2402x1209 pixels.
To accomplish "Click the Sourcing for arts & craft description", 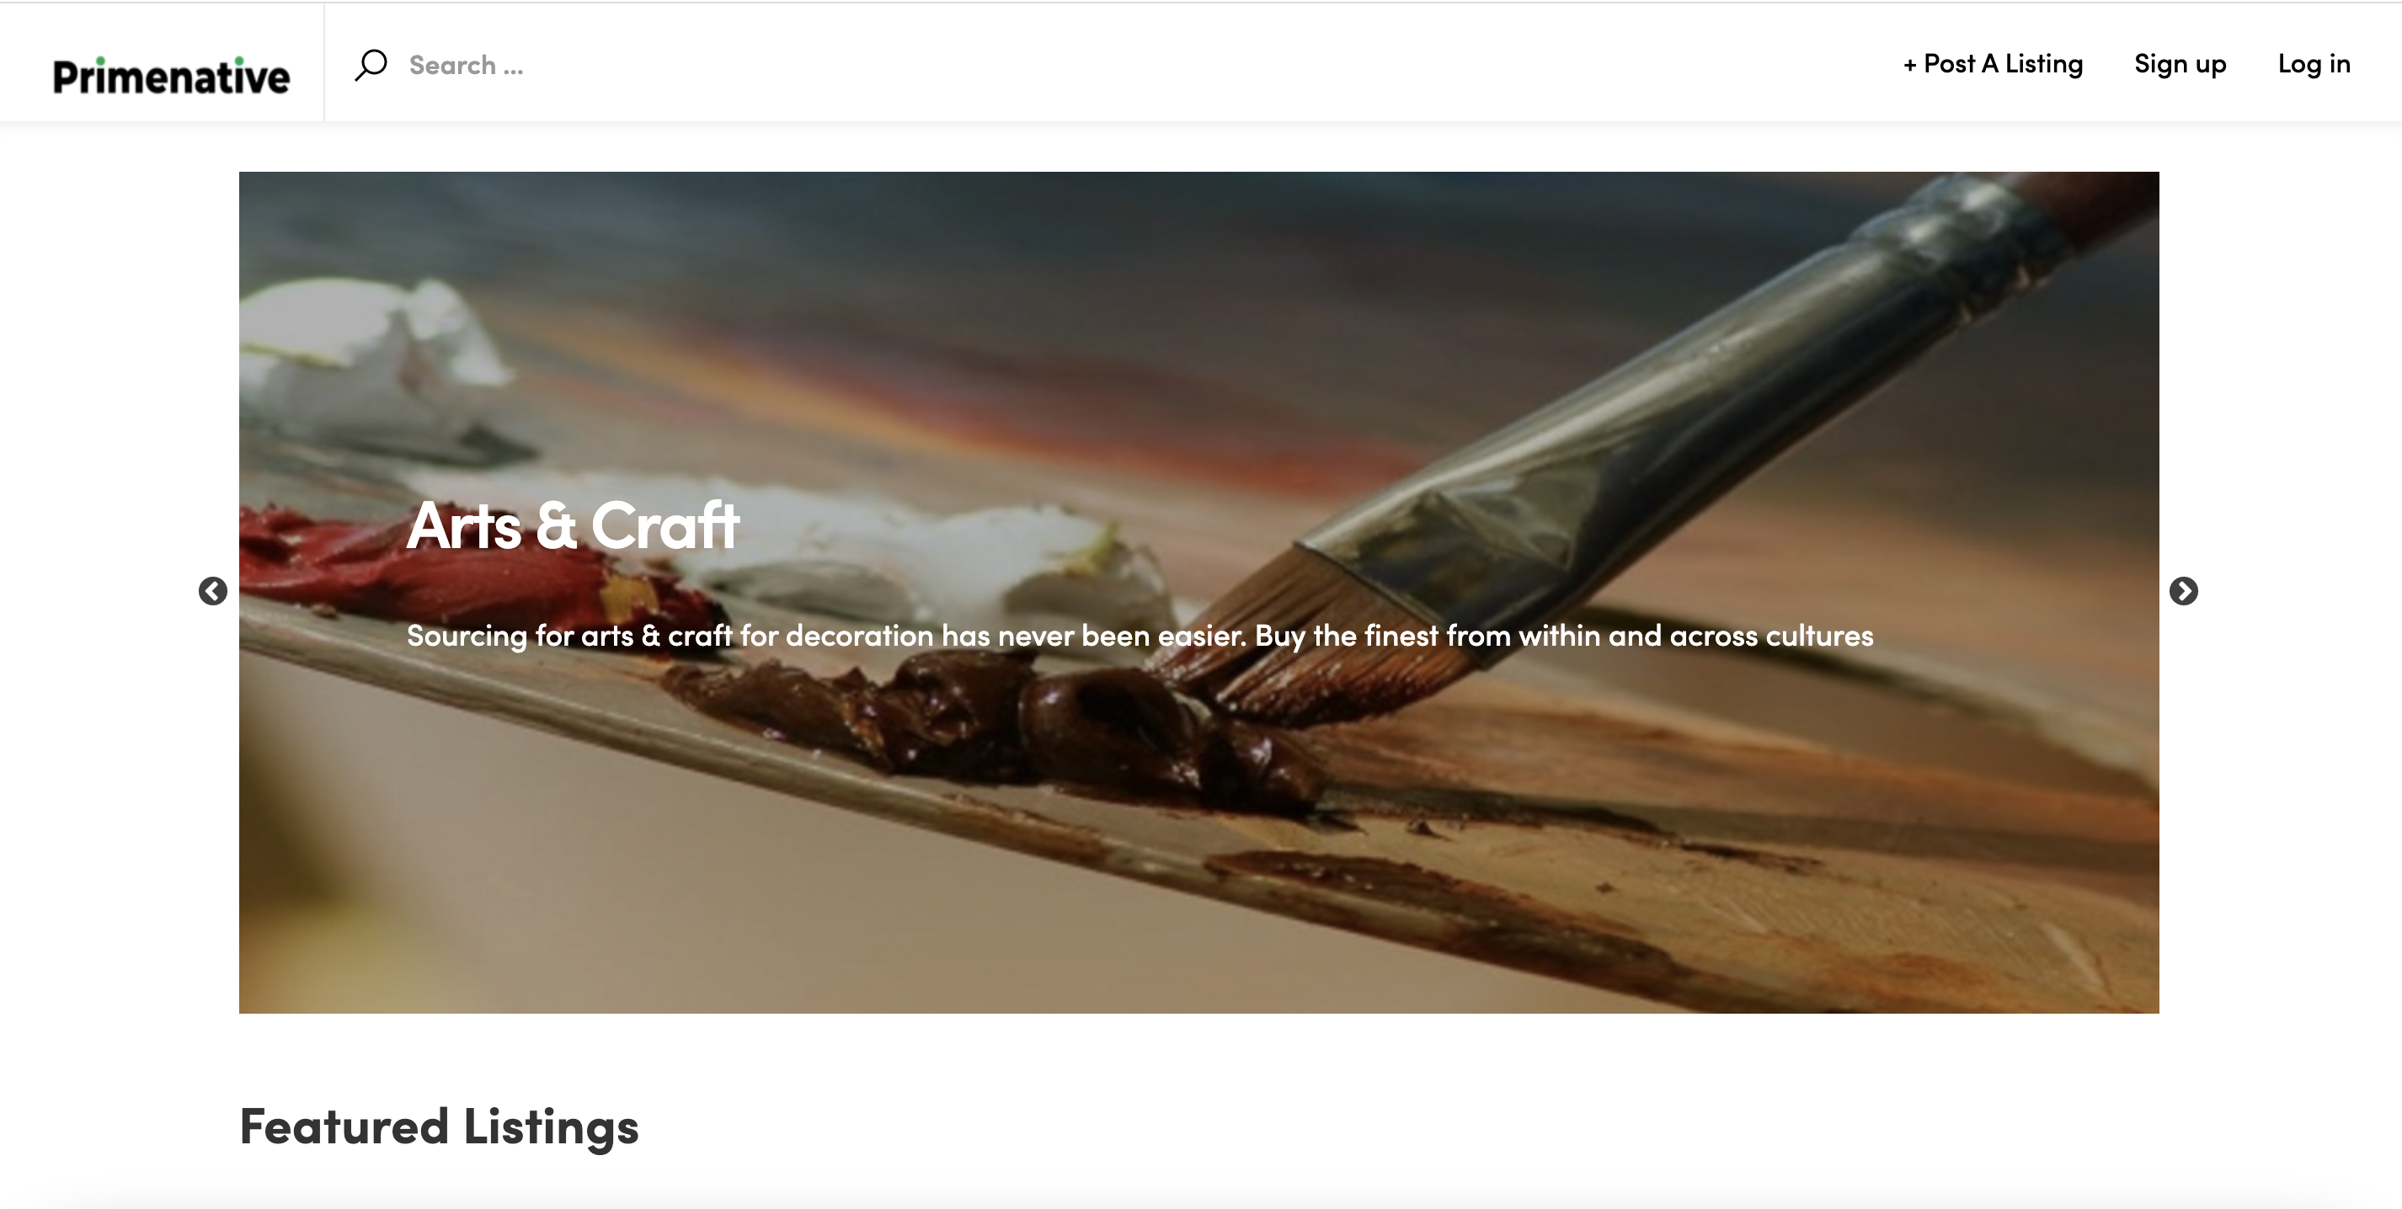I will tap(1140, 636).
